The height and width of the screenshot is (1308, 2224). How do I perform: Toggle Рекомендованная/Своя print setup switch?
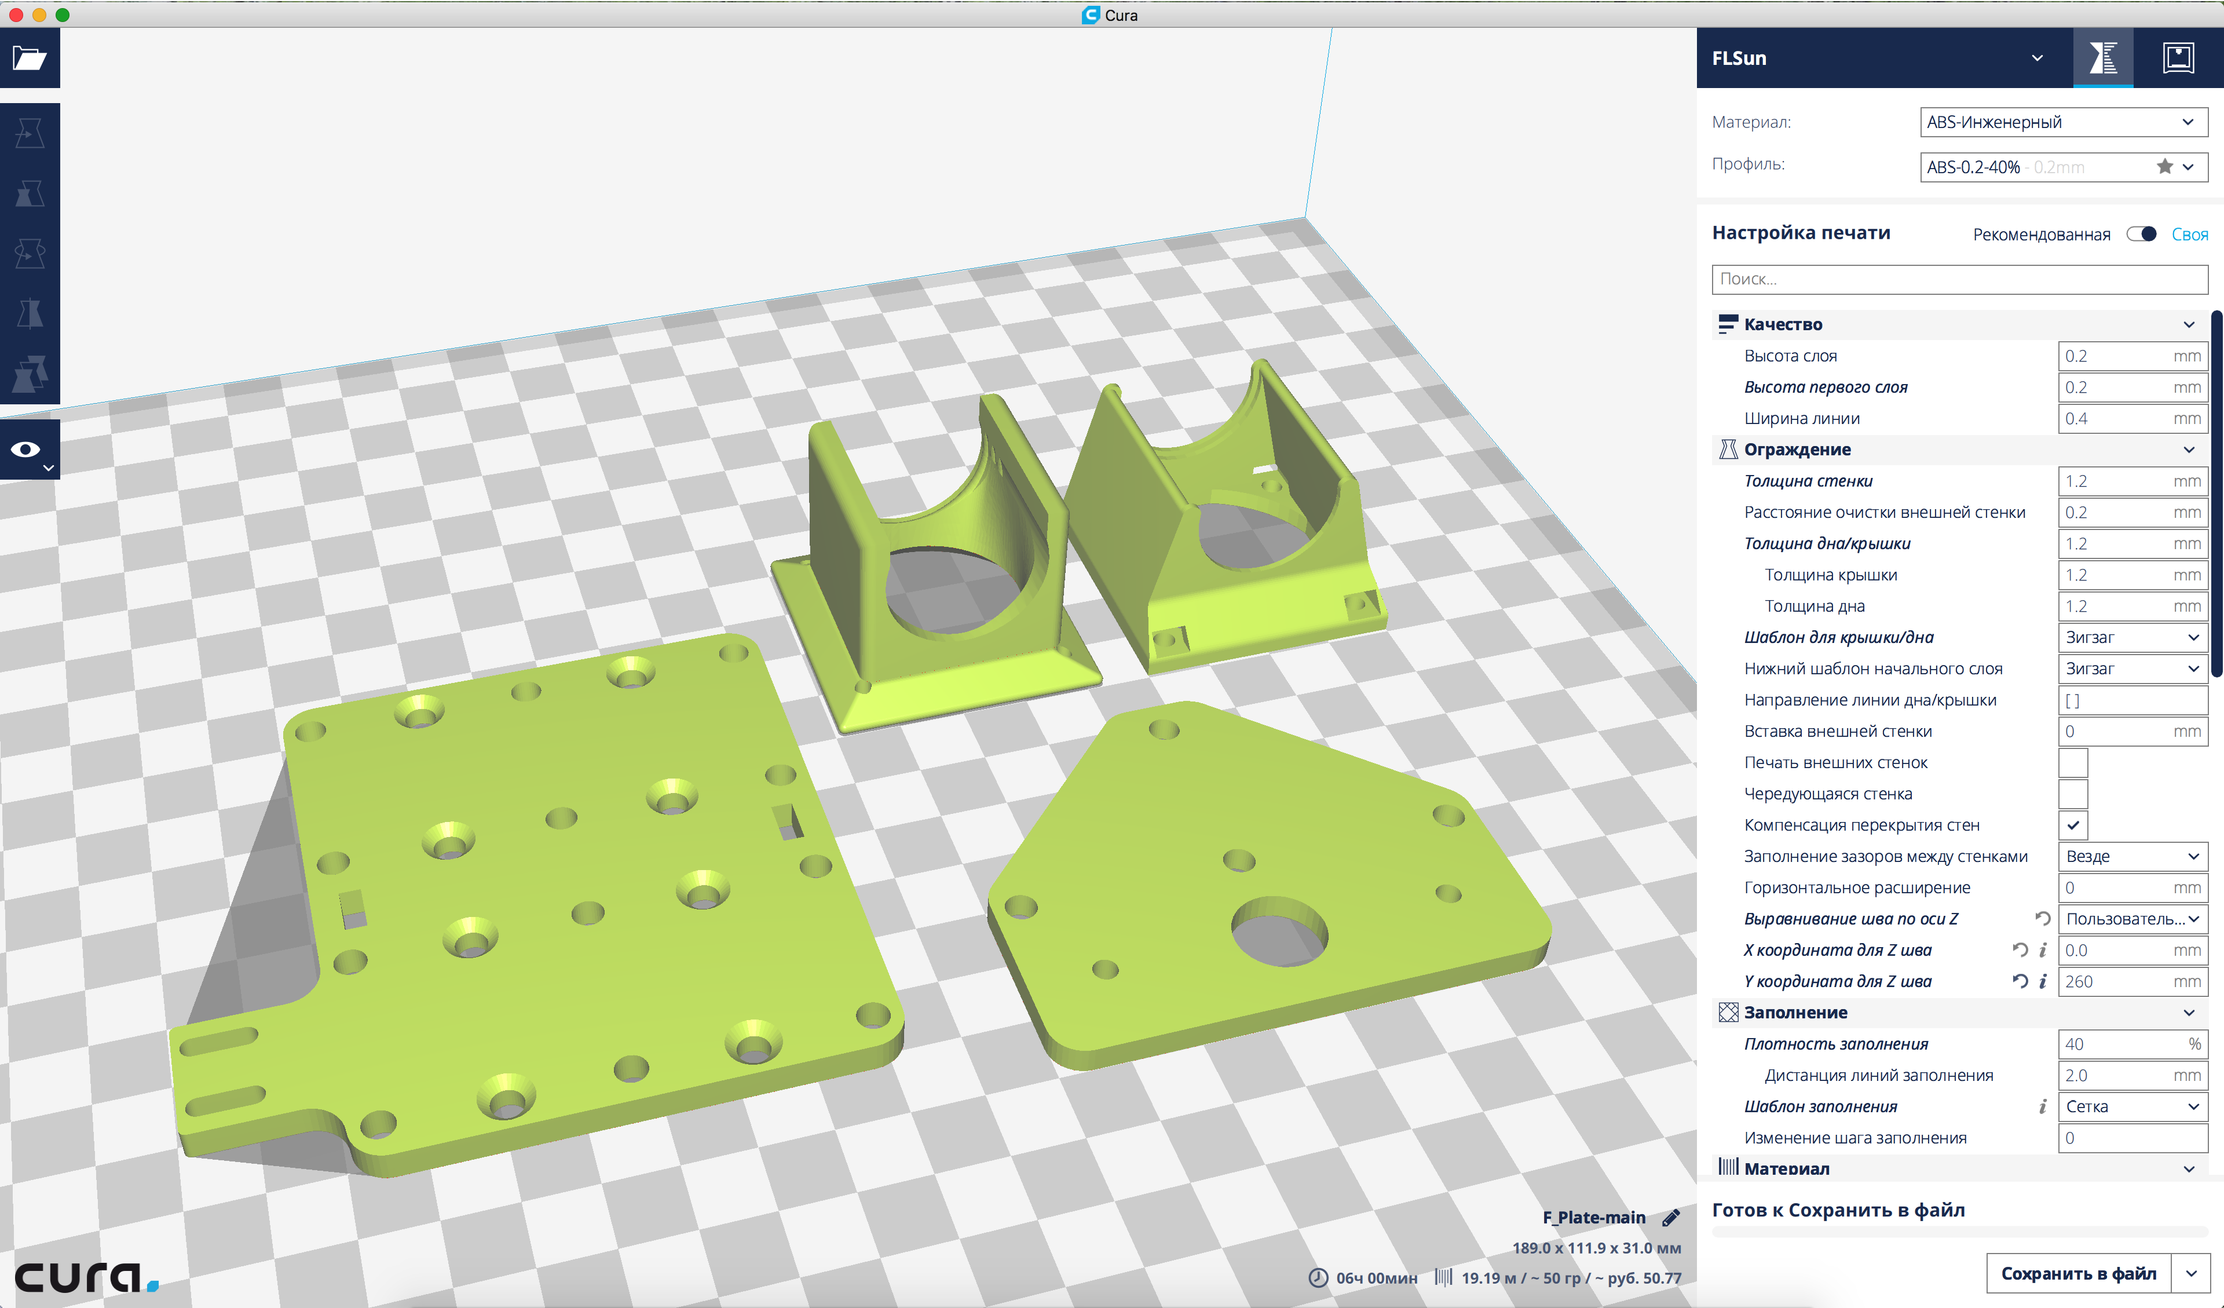click(x=2142, y=234)
